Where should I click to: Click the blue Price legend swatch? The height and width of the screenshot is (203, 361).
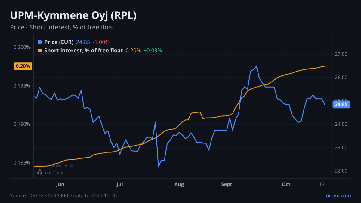tap(40, 42)
